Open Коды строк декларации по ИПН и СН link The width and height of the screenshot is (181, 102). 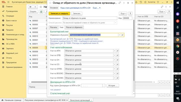(75, 8)
